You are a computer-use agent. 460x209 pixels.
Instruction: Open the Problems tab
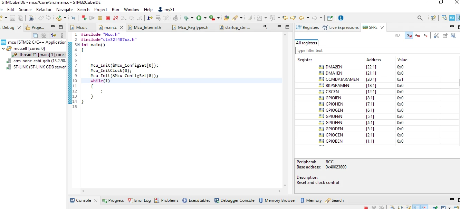(166, 200)
